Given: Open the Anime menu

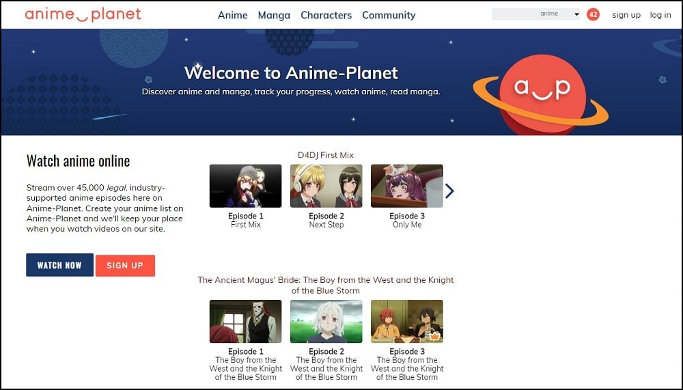Looking at the screenshot, I should point(233,15).
